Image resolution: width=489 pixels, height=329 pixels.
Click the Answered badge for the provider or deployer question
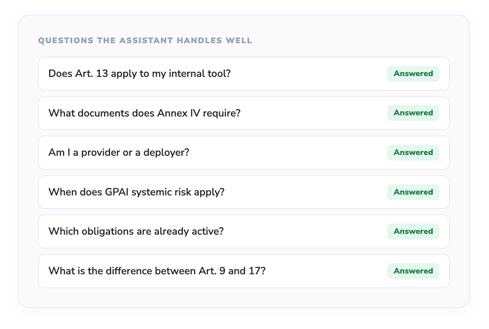[413, 153]
